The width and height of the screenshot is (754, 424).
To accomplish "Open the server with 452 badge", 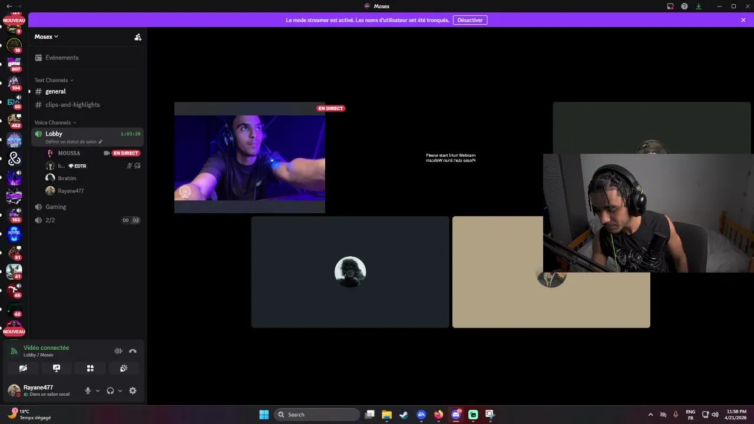I will point(14,120).
